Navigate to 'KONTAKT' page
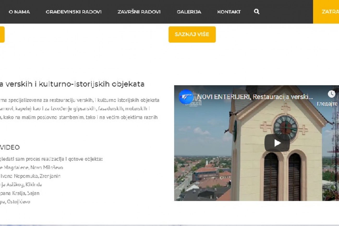 click(x=229, y=12)
